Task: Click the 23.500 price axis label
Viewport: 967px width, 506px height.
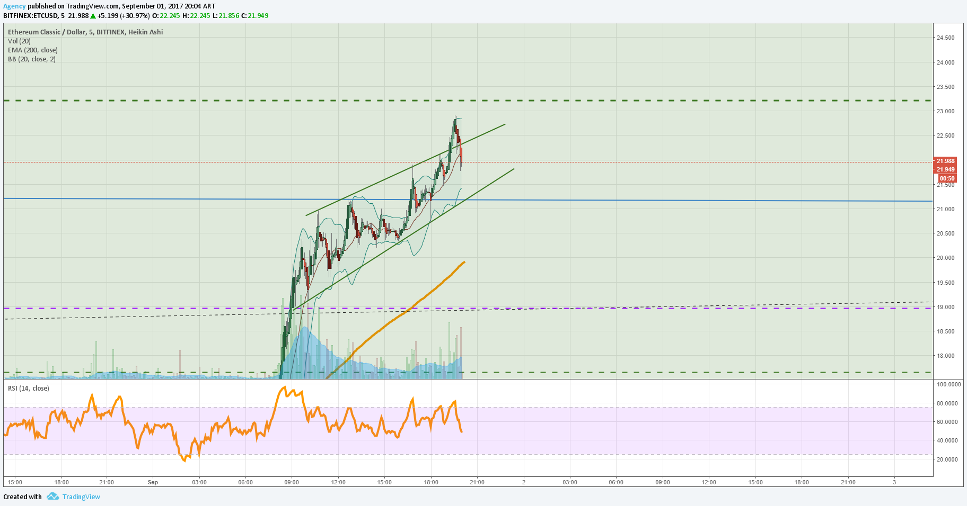Action: pos(945,87)
